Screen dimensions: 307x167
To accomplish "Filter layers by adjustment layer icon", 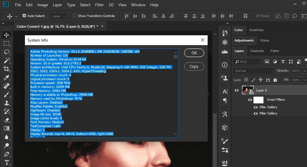I will 275,62.
